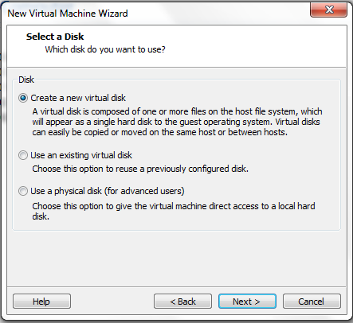Enable the Use a physical disk radio button
Image resolution: width=353 pixels, height=323 pixels.
point(23,191)
